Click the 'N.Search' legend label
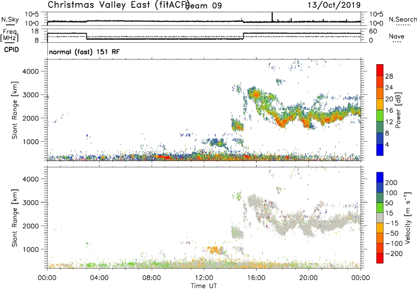This screenshot has height=289, width=417. pos(403,19)
